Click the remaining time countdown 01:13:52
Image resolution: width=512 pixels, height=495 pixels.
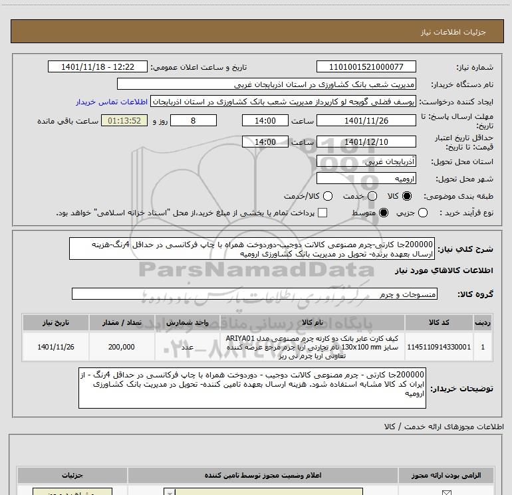pos(124,120)
